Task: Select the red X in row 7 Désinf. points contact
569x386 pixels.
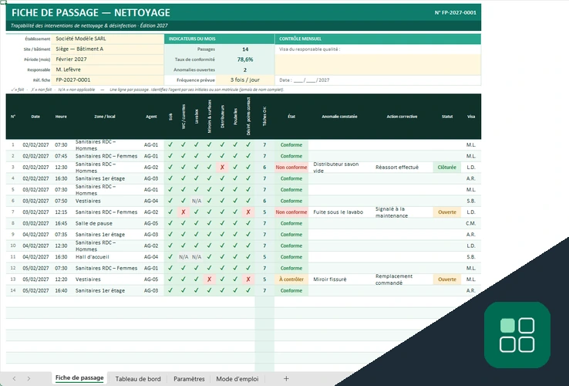Action: point(248,212)
